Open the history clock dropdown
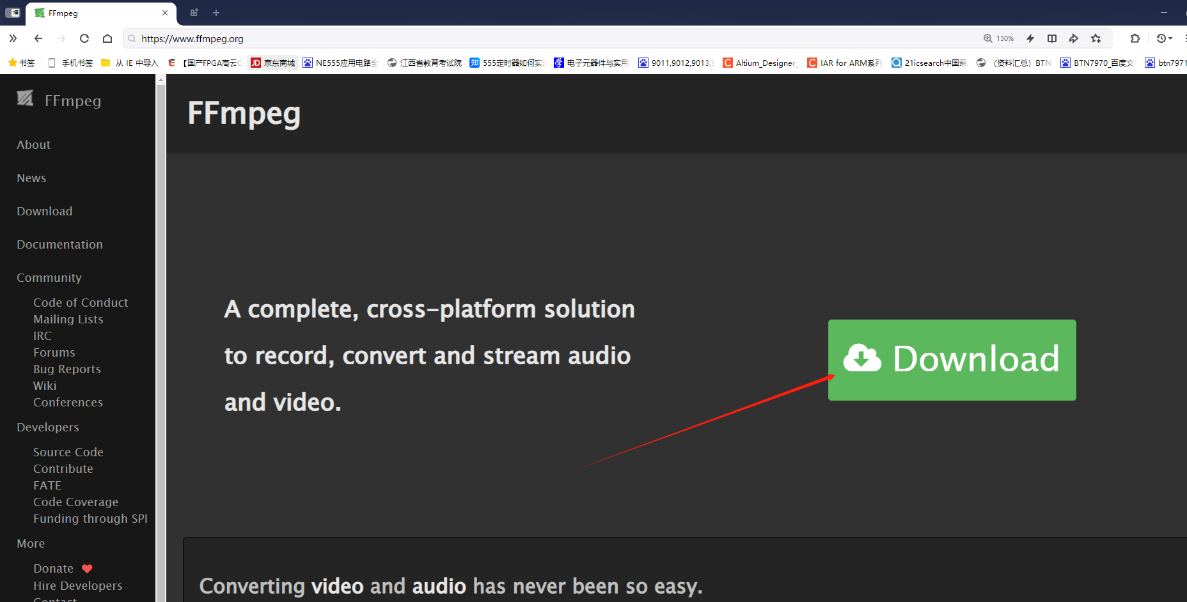 [x=1165, y=38]
